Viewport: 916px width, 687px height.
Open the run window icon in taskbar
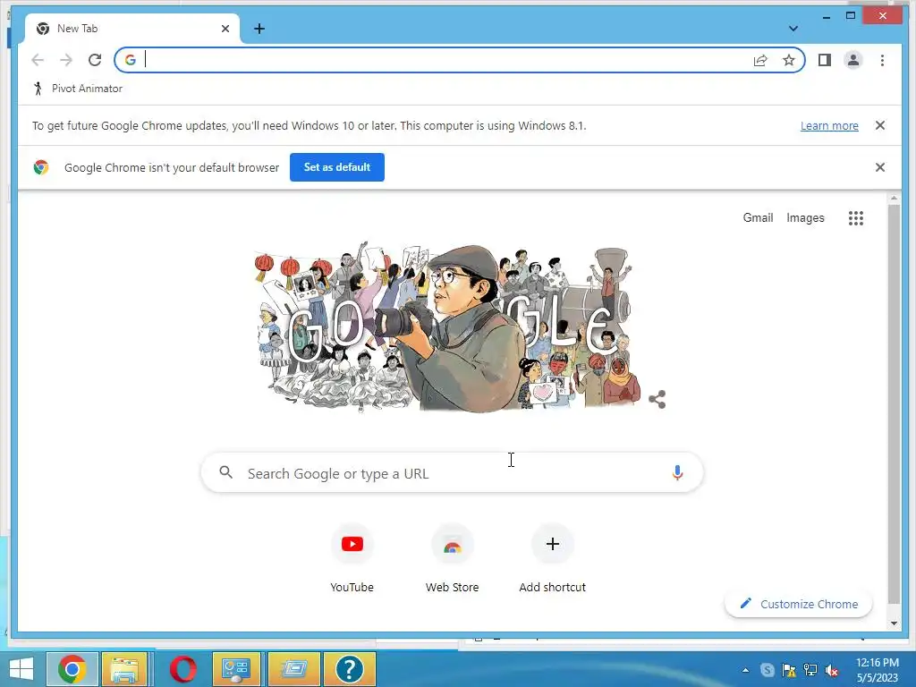pos(293,669)
